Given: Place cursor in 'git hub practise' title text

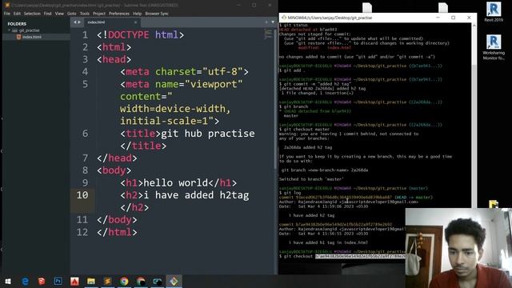Looking at the screenshot, I should click(208, 134).
